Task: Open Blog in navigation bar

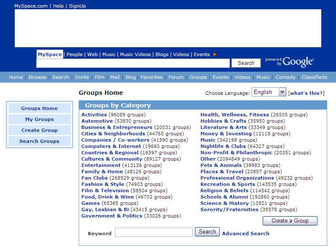Action: coord(131,77)
